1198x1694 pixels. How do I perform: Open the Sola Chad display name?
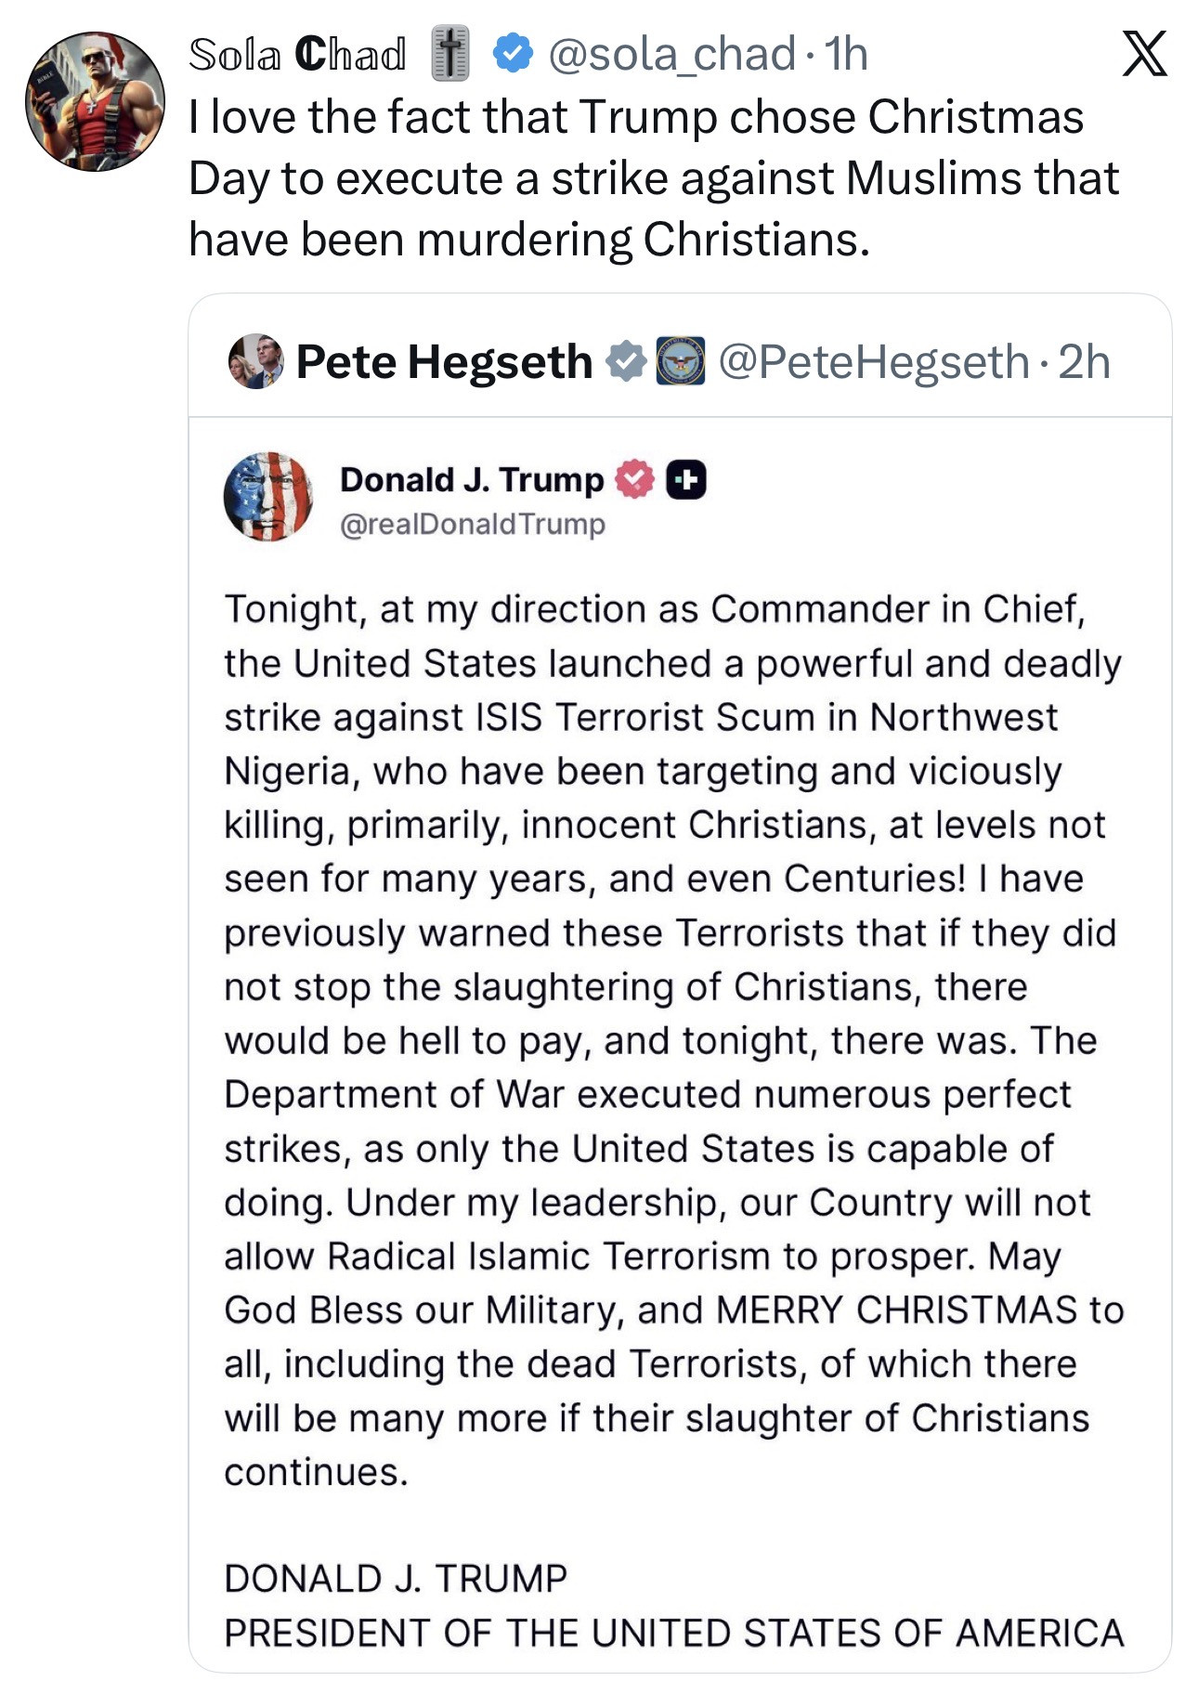tap(297, 54)
